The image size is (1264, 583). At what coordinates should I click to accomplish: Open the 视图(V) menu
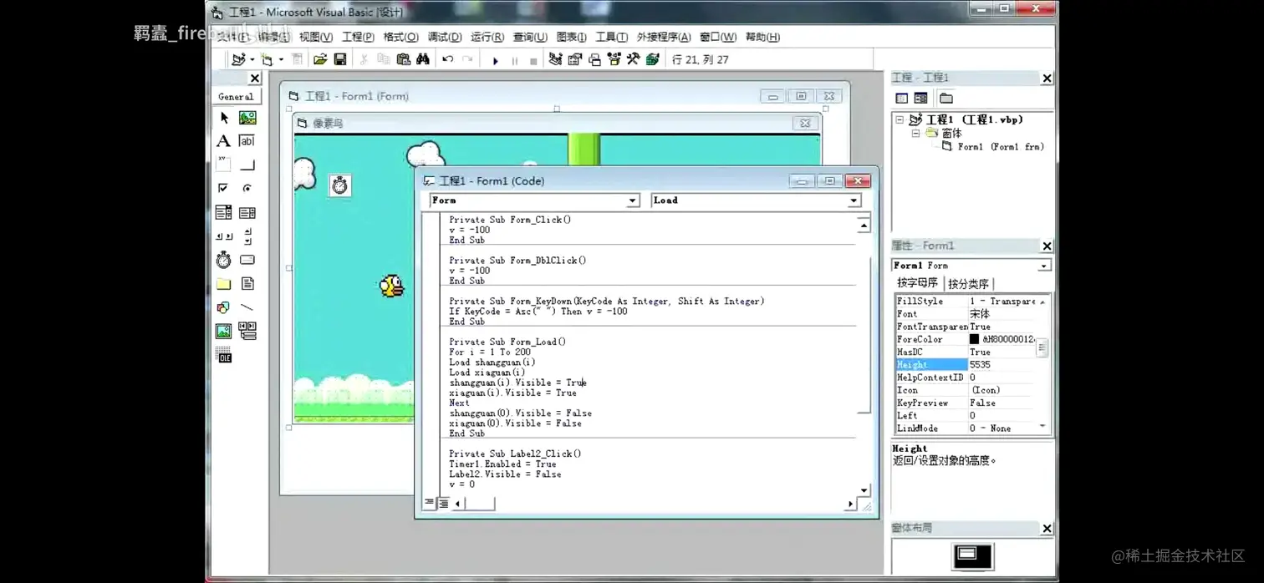(316, 37)
